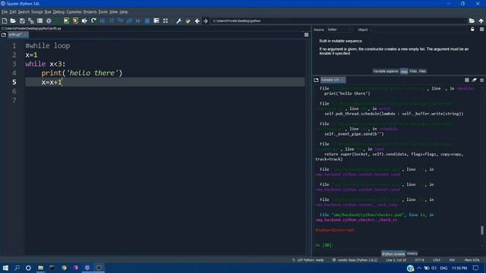The width and height of the screenshot is (486, 273).
Task: Click the console vertical scrollbar handle
Action: tap(482, 230)
